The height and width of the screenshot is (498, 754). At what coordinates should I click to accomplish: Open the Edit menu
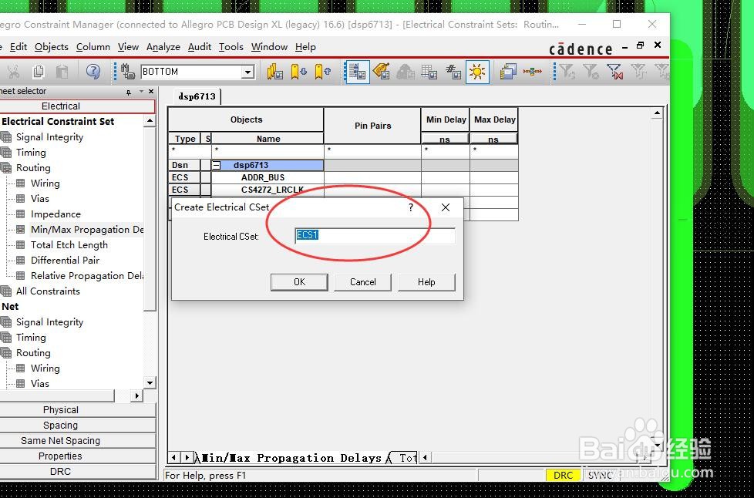19,46
